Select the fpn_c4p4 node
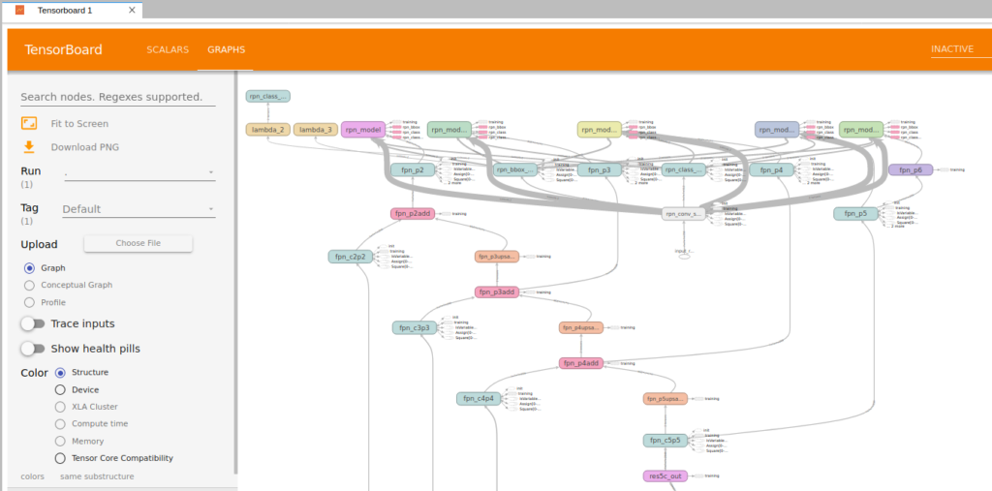 (x=479, y=399)
